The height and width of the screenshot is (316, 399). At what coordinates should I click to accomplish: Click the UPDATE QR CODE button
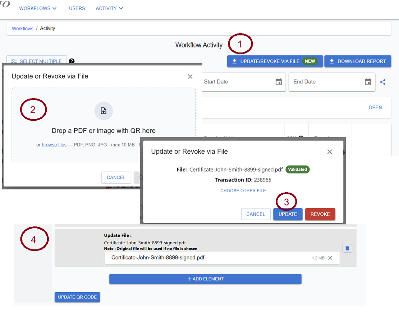(77, 297)
